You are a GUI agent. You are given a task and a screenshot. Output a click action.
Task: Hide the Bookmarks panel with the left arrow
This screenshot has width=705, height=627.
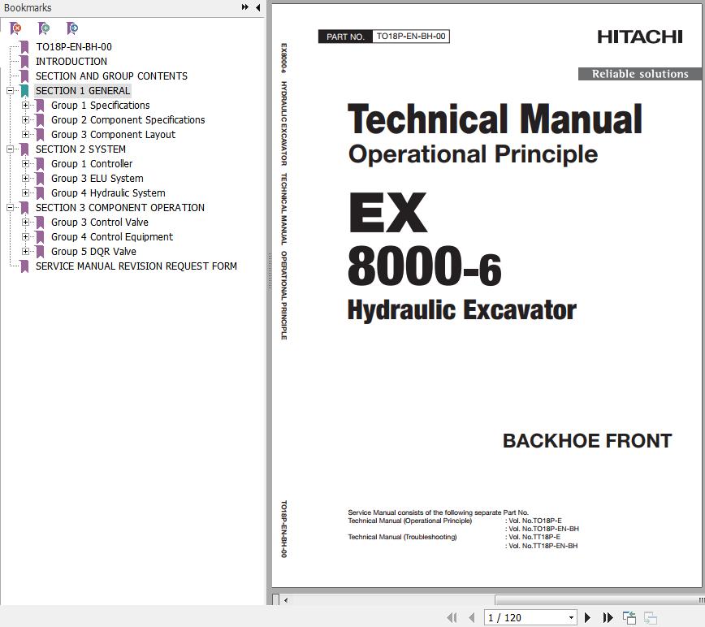(258, 7)
